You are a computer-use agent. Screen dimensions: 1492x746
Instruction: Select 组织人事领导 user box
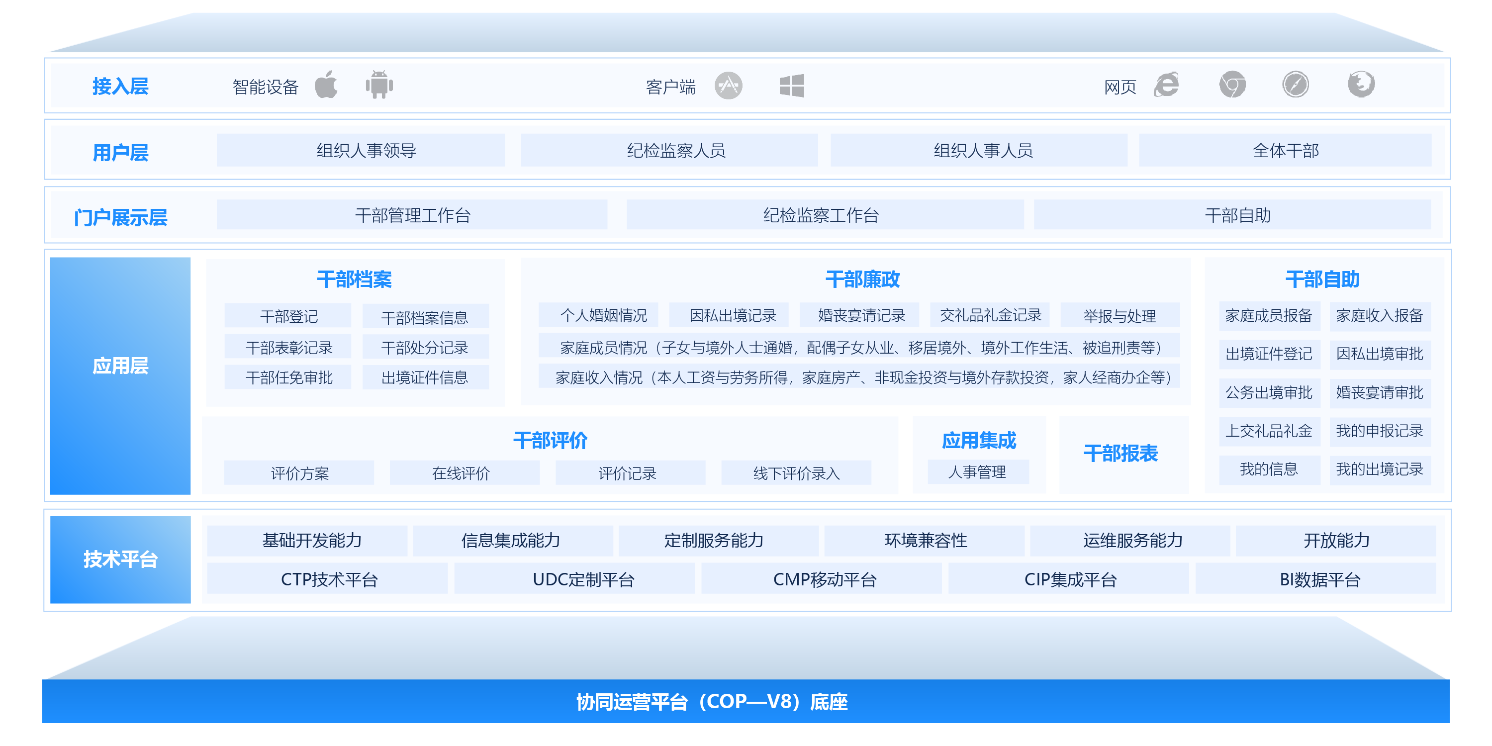pos(361,151)
